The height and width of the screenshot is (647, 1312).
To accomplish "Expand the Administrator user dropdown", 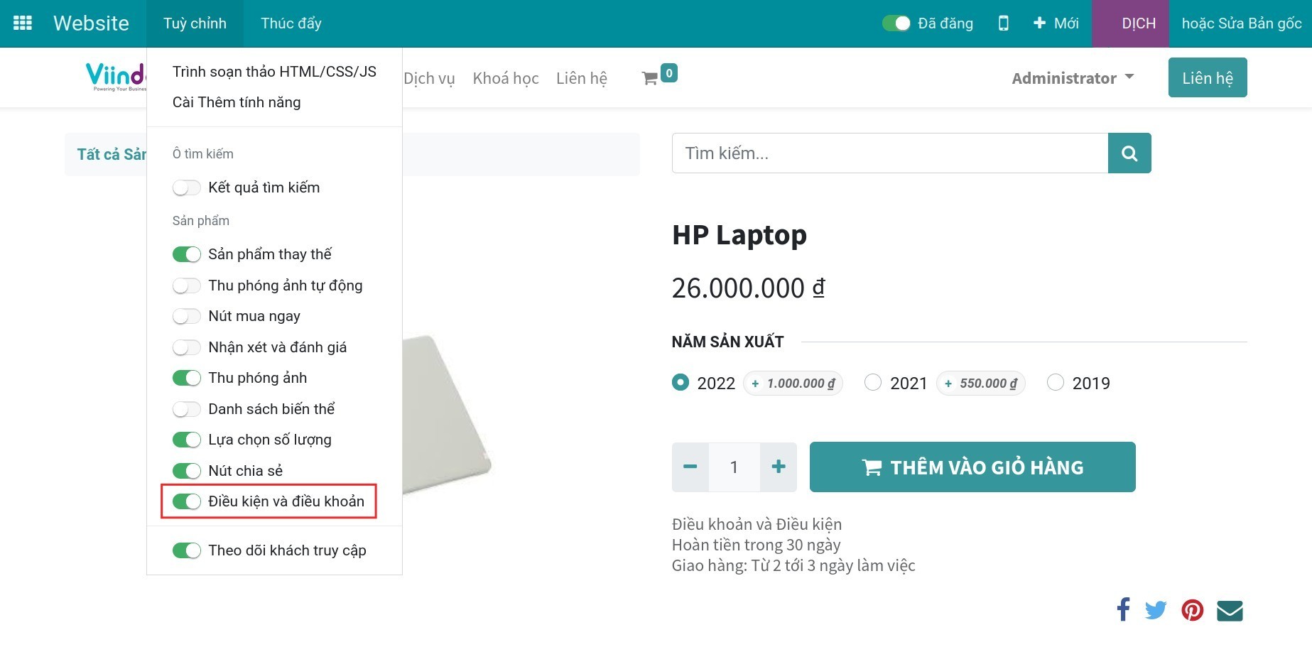I will (x=1072, y=78).
